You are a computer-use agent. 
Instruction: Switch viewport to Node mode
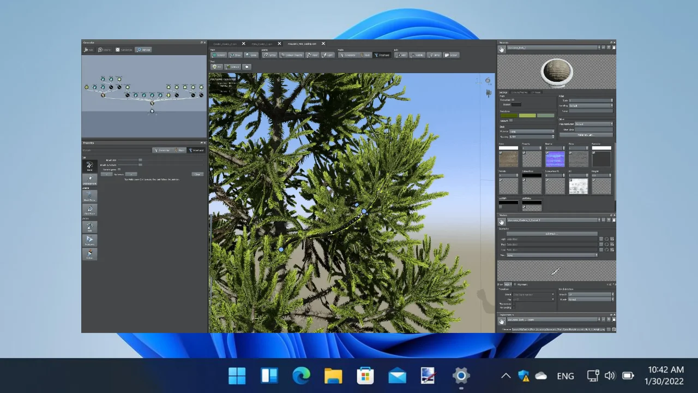[365, 55]
